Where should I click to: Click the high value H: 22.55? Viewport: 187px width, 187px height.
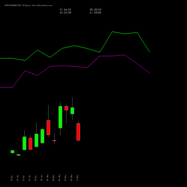(x=95, y=10)
